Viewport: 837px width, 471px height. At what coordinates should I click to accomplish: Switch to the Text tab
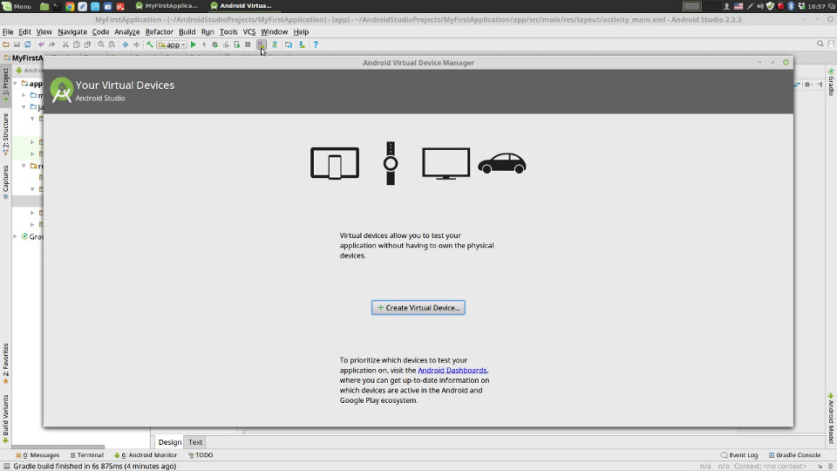point(195,442)
